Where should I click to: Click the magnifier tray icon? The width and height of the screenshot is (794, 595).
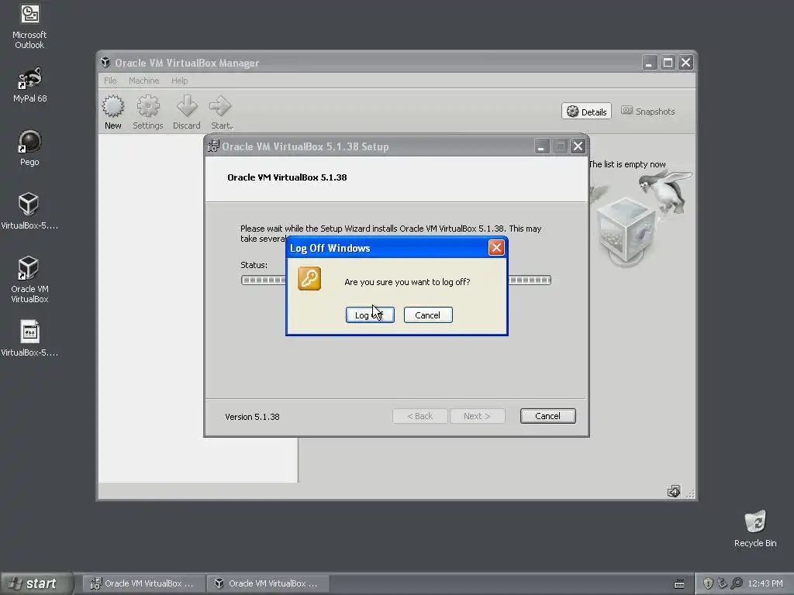pos(737,583)
